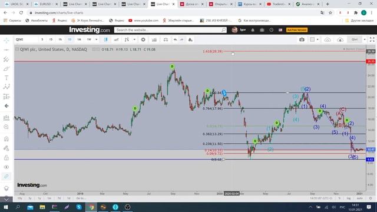Select the brush drawing tool
Viewport: 377px width, 212px height.
click(x=6, y=69)
